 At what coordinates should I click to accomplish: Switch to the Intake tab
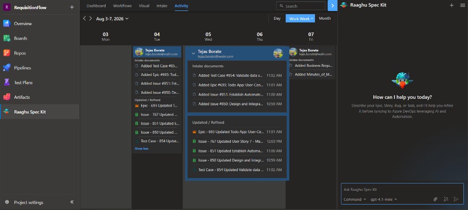[x=162, y=5]
